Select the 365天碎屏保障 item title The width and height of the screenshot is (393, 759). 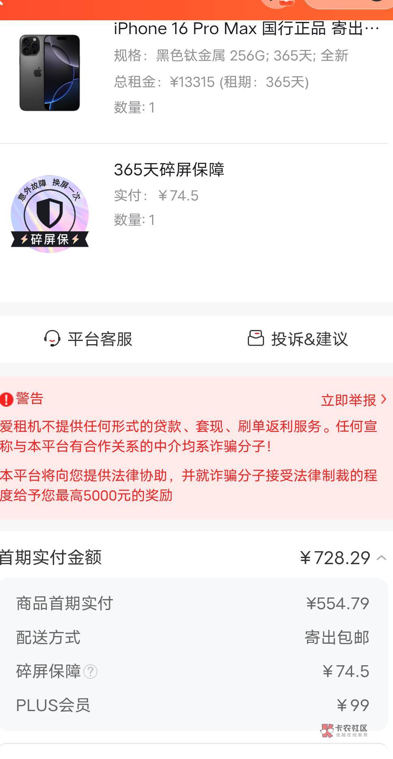coord(169,170)
